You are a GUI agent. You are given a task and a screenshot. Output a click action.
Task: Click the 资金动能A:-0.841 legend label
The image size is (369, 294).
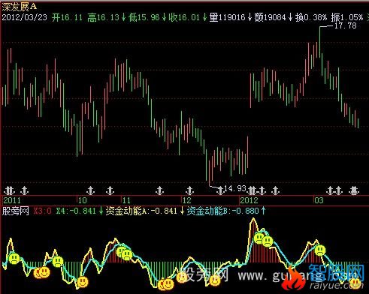141,211
